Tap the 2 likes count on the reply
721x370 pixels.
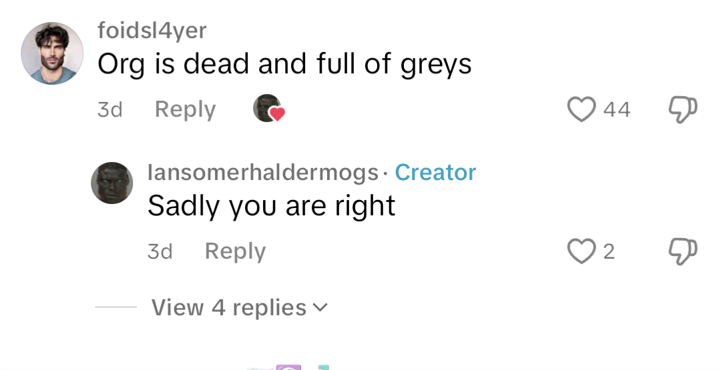tap(609, 251)
